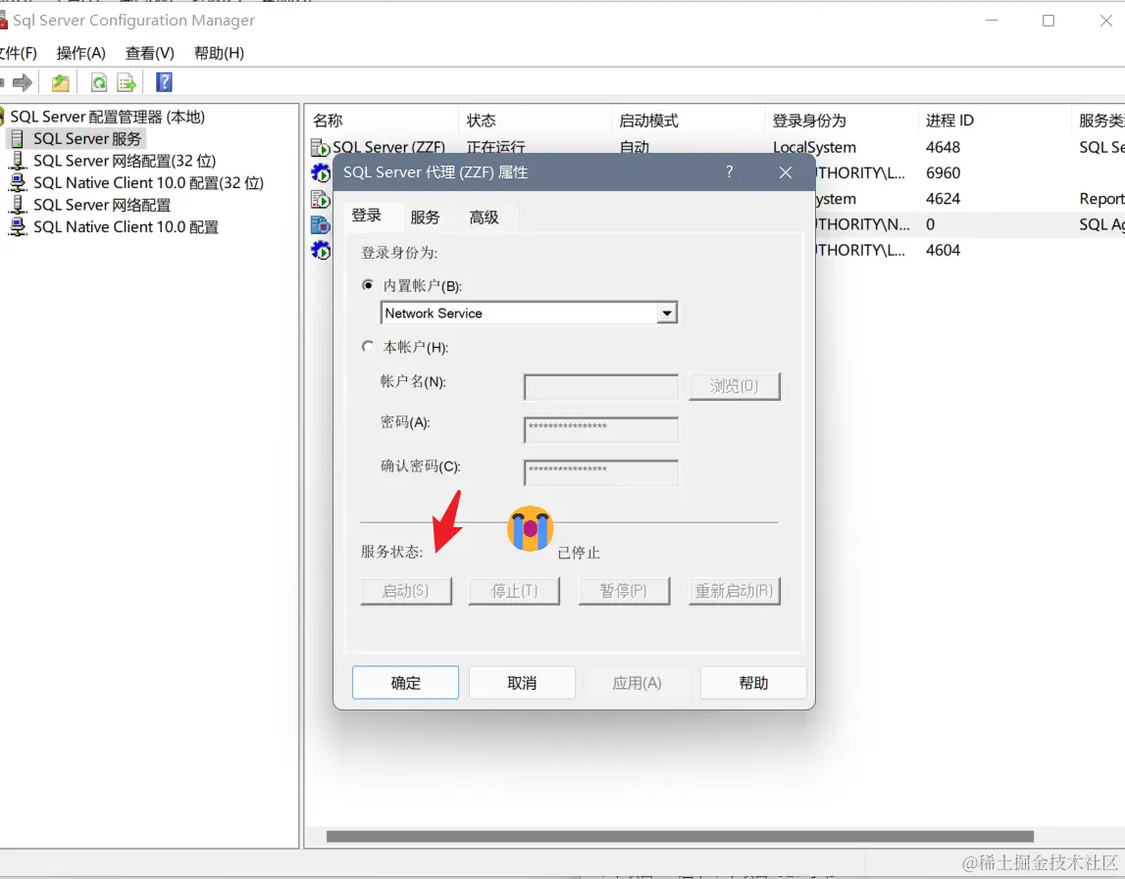
Task: Select the 内置帐户(B) radio button
Action: [x=368, y=285]
